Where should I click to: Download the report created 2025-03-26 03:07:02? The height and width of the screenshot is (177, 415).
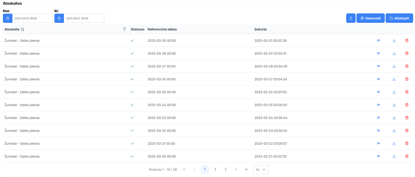coord(394,92)
